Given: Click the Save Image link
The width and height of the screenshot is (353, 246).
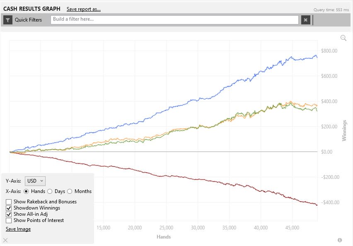Looking at the screenshot, I should pyautogui.click(x=18, y=229).
